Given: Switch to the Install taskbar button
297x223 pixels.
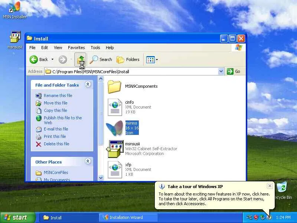Looking at the screenshot, I should 69,217.
